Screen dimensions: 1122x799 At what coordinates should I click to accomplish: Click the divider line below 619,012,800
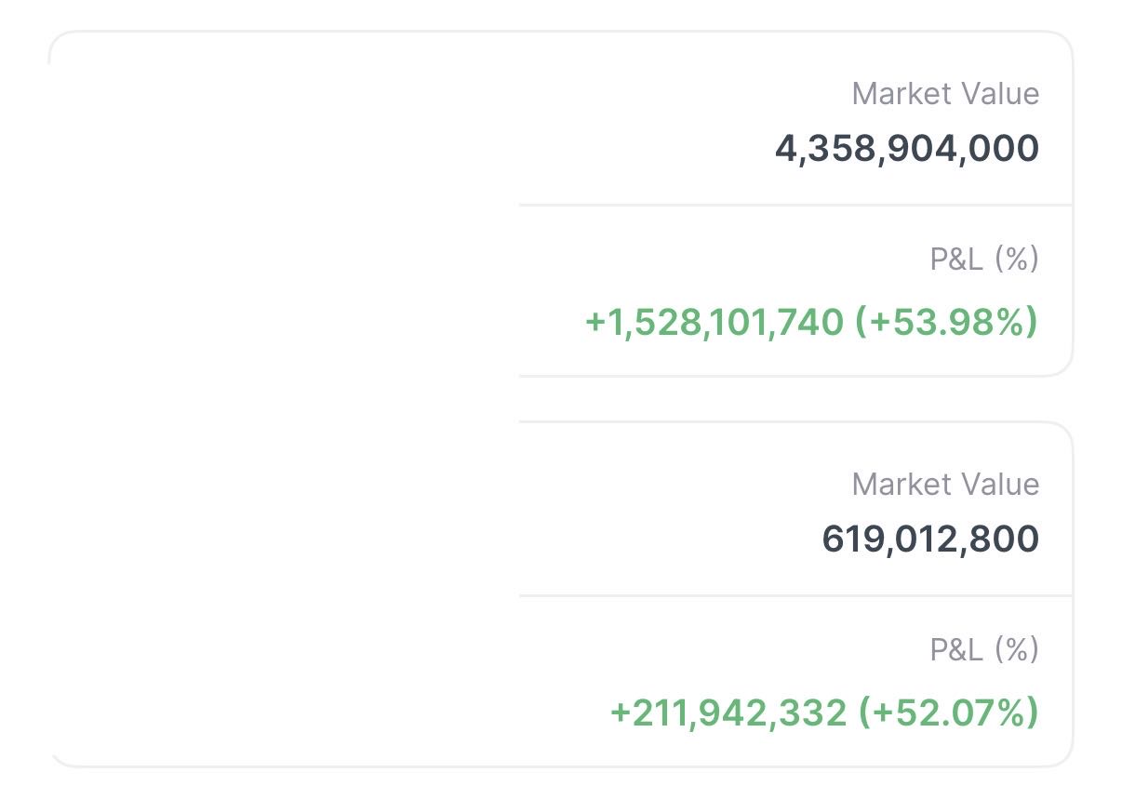(795, 595)
